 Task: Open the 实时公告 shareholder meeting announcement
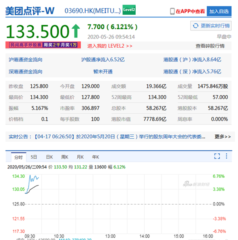point(120,137)
